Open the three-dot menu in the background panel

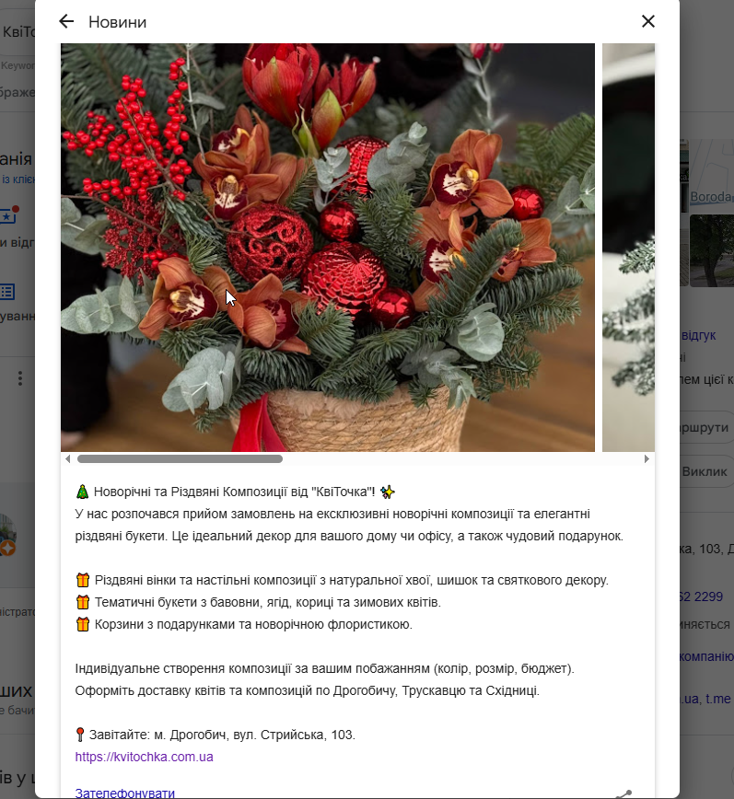click(x=20, y=378)
